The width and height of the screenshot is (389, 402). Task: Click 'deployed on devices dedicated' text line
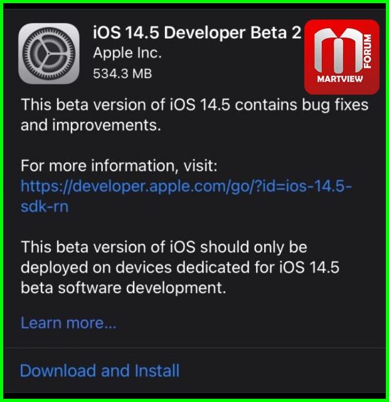tap(180, 267)
